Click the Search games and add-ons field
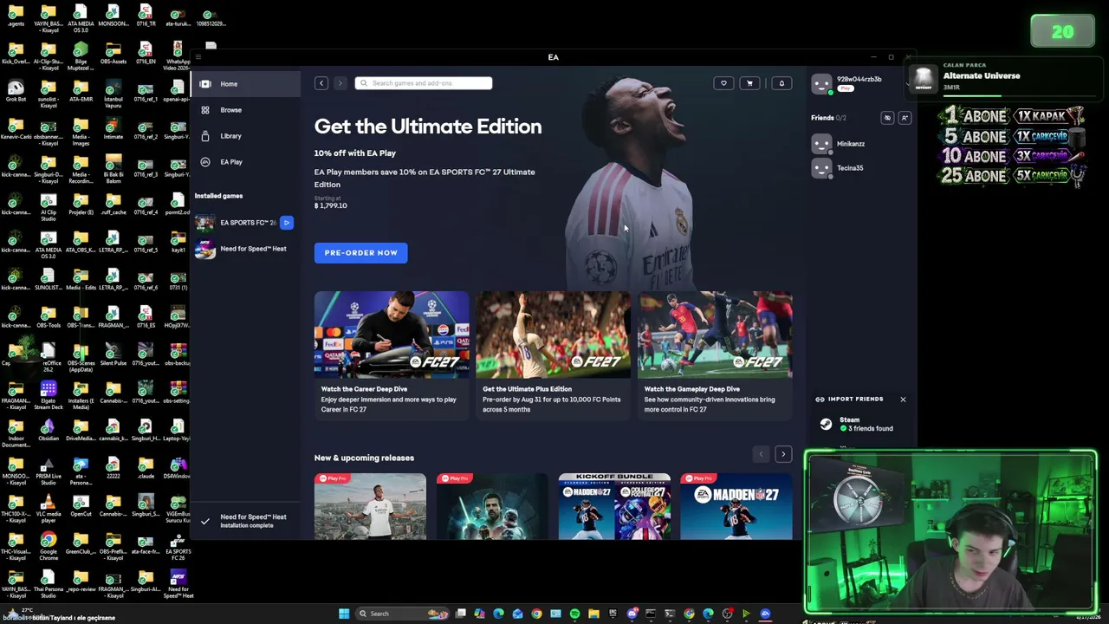Image resolution: width=1109 pixels, height=624 pixels. pyautogui.click(x=424, y=83)
